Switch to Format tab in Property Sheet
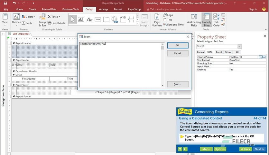 201,52
